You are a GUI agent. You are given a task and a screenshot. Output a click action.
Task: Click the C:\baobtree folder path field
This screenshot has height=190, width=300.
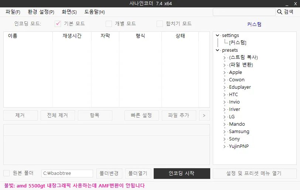pyautogui.click(x=67, y=173)
